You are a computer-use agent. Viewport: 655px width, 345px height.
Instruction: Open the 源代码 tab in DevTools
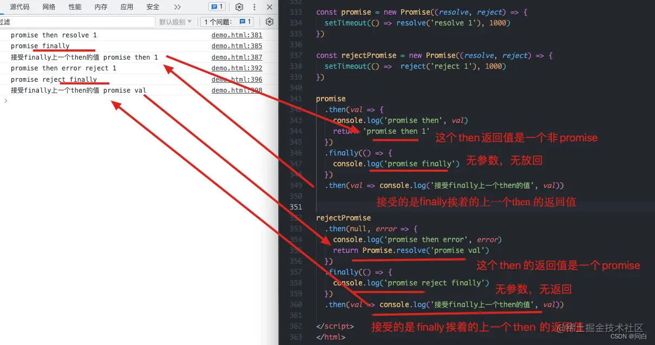click(20, 7)
